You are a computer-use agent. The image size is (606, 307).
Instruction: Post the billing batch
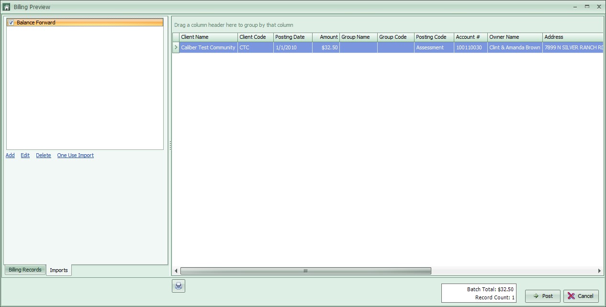click(543, 296)
